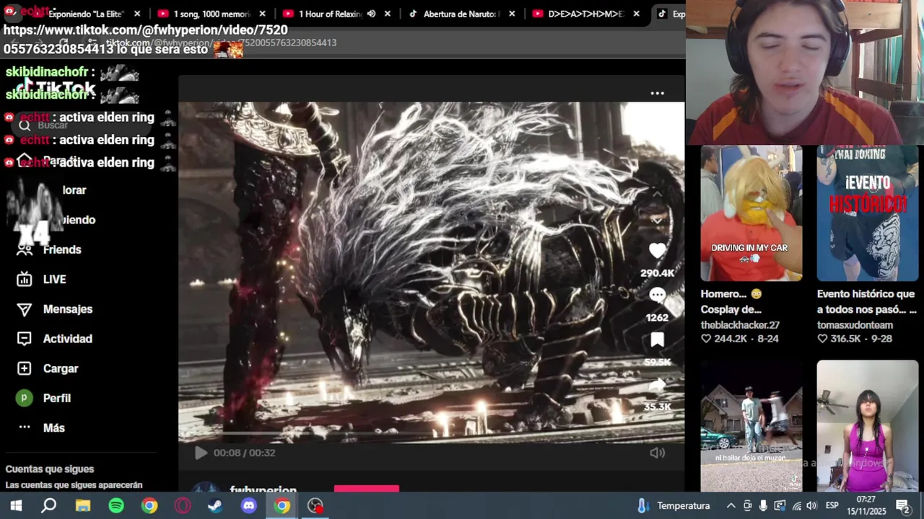Viewport: 924px width, 519px height.
Task: Click the Más three-dots icon
Action: (25, 427)
